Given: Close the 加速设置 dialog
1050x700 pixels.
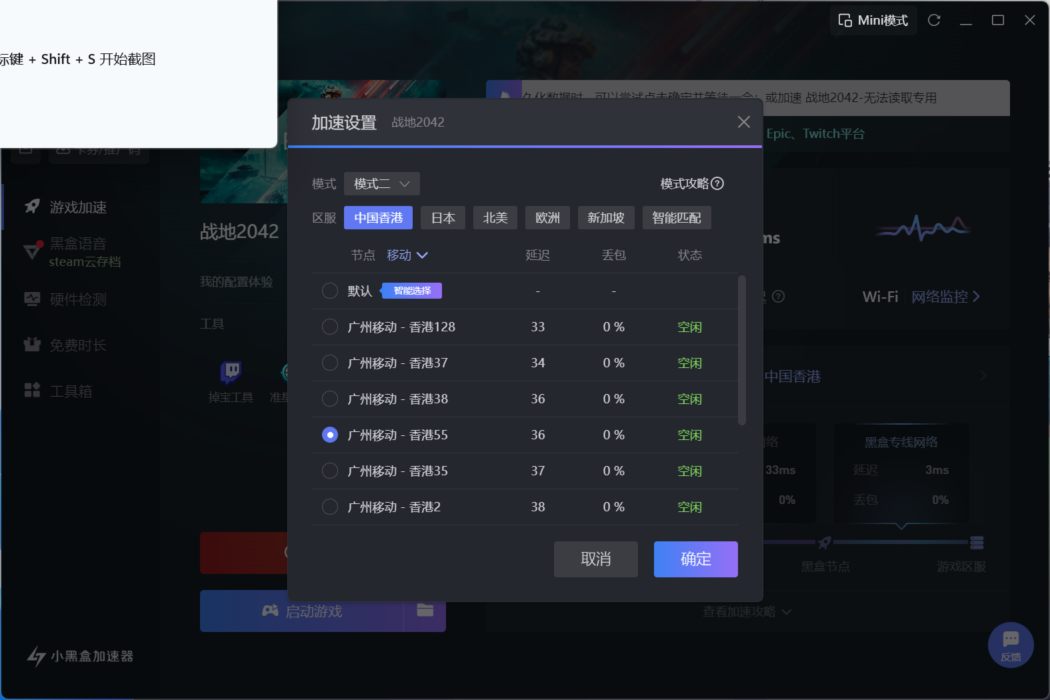Looking at the screenshot, I should 744,122.
